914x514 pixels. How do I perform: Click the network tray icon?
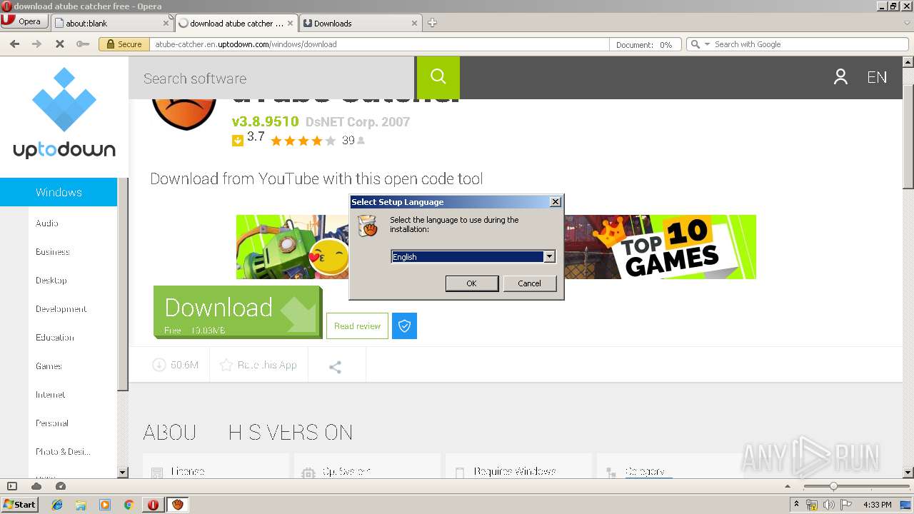click(812, 505)
